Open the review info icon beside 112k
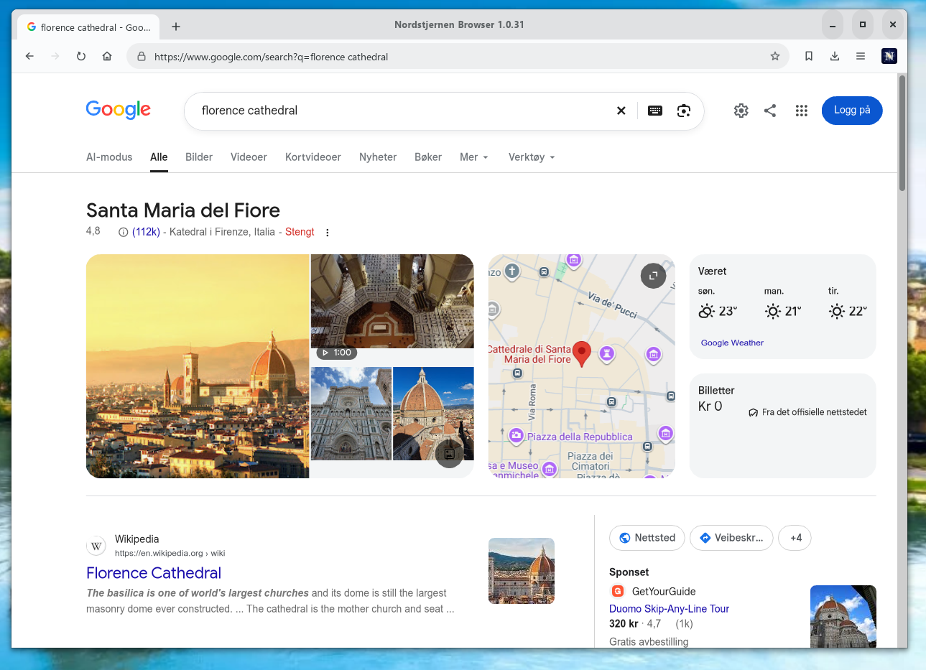The width and height of the screenshot is (926, 670). tap(123, 232)
